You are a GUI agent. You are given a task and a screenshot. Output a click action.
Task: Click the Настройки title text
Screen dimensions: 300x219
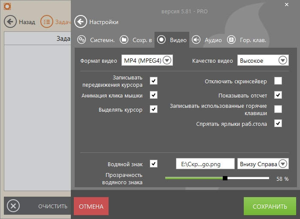pos(104,22)
